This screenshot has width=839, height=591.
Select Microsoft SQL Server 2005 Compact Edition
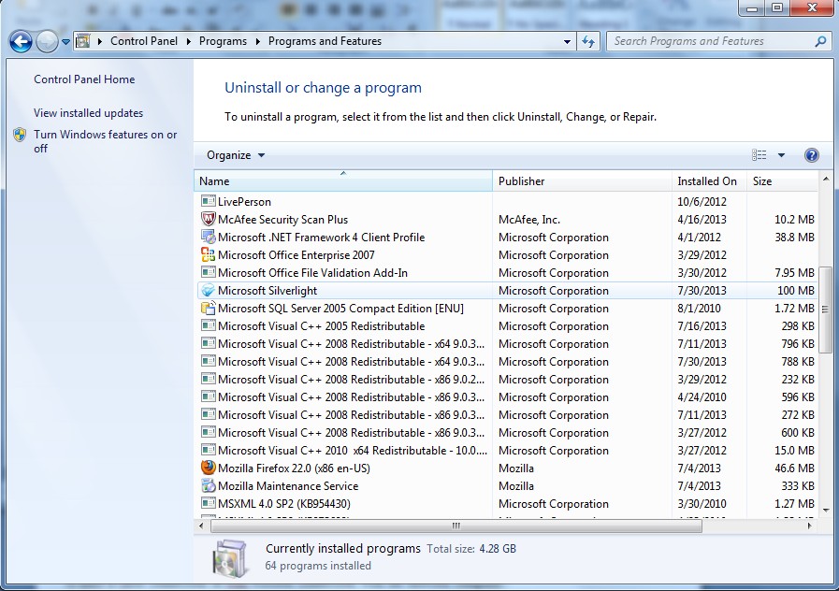[340, 308]
